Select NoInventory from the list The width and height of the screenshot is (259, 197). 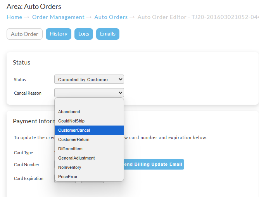(89, 167)
